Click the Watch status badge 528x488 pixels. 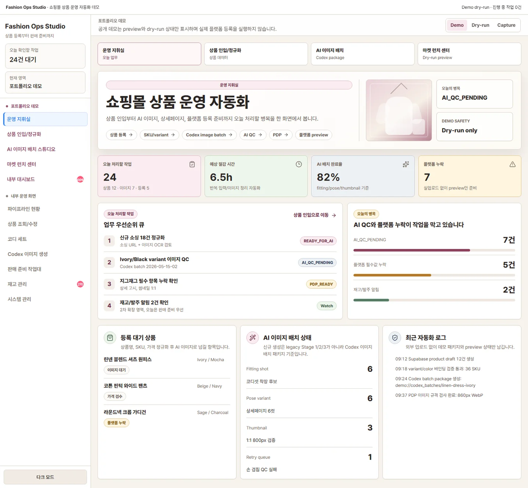point(327,306)
